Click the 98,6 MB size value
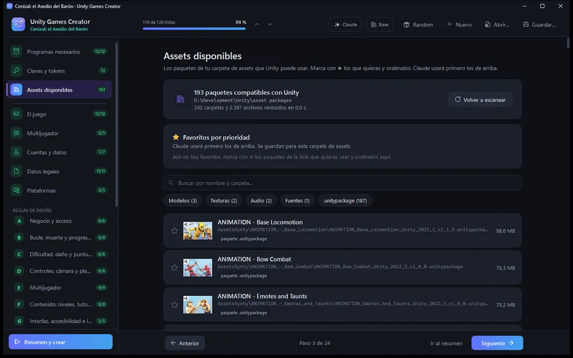Screen dimensions: 573x358 (506, 231)
